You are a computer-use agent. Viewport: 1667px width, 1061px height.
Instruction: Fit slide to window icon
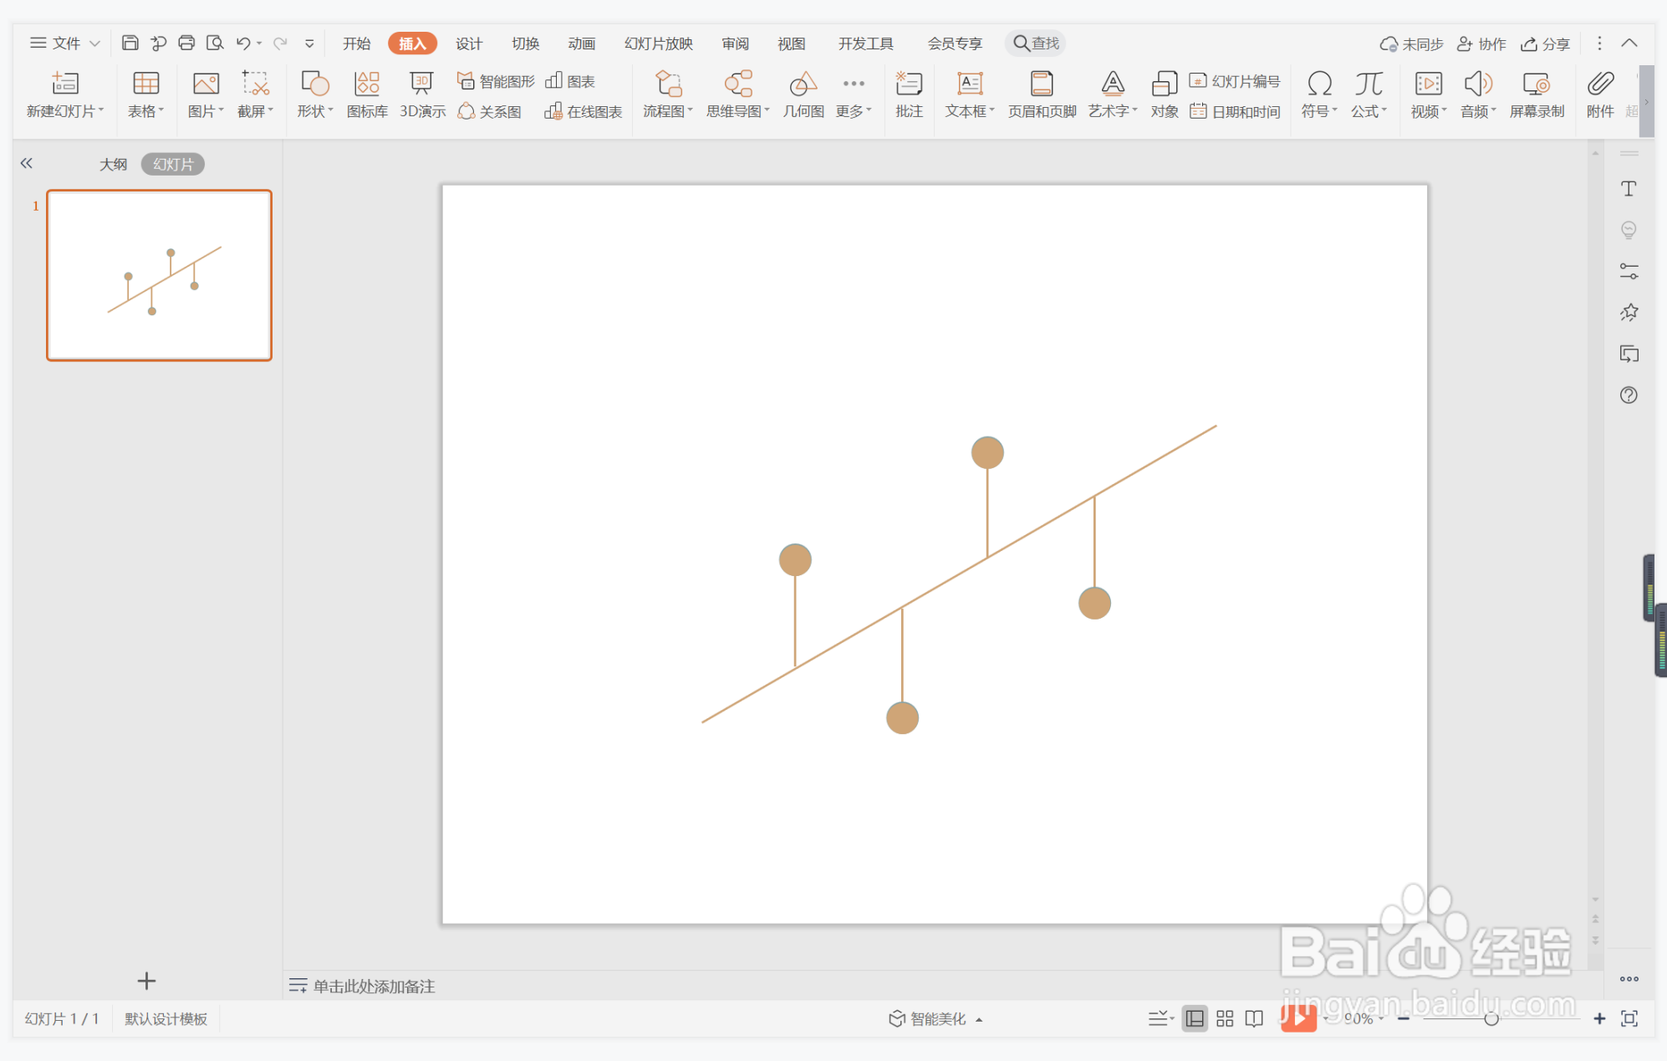(x=1629, y=1018)
